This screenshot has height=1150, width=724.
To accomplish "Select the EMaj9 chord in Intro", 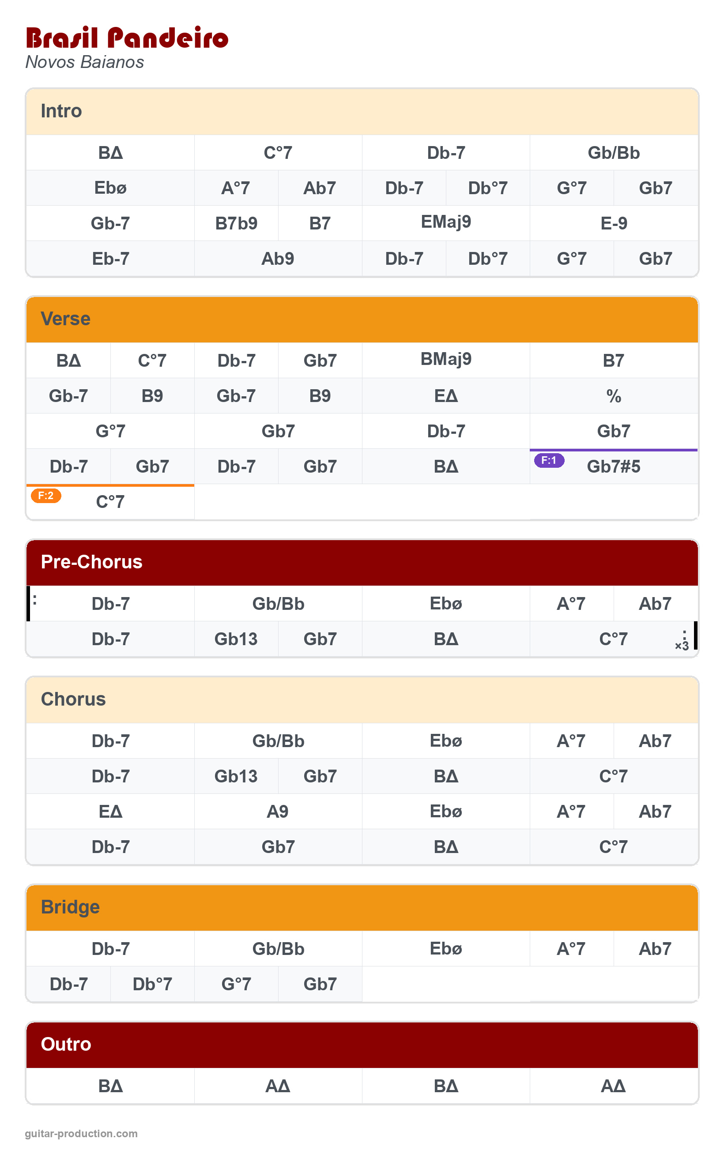I will tap(445, 222).
